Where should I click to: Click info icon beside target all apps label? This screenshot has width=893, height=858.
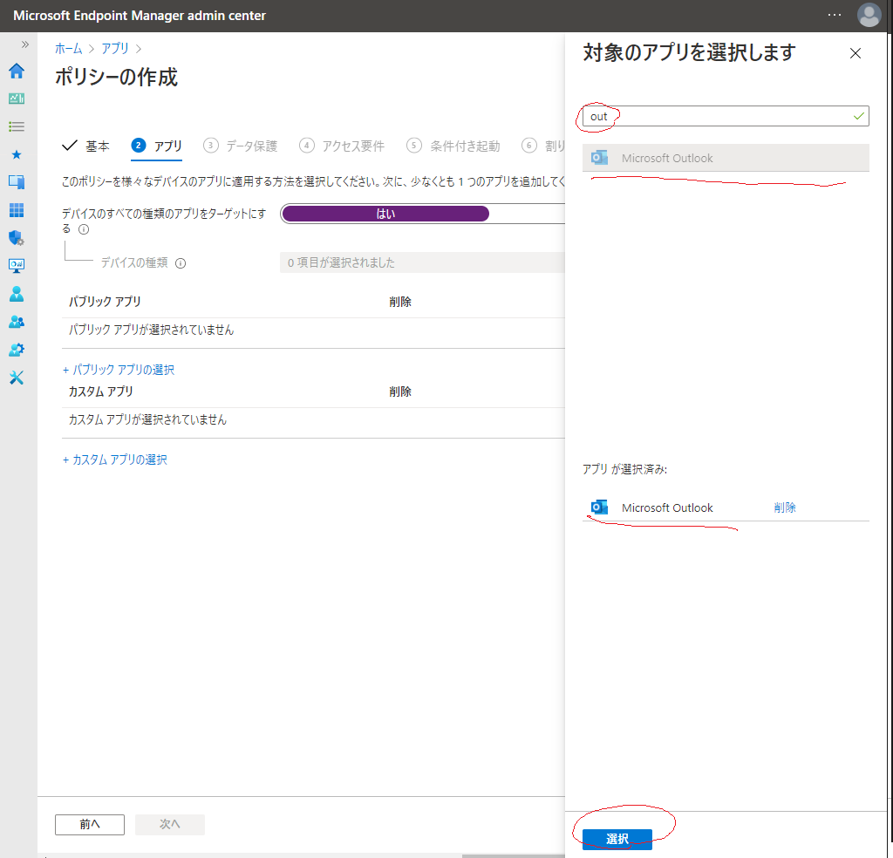pos(84,229)
